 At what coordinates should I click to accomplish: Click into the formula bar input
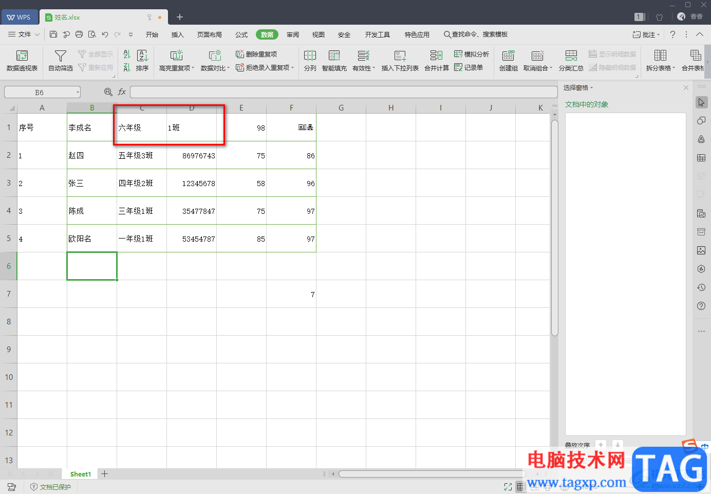coord(344,92)
